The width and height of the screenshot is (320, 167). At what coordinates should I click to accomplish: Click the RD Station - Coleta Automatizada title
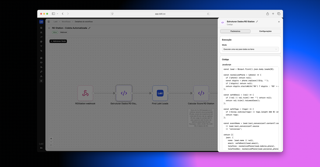point(70,28)
